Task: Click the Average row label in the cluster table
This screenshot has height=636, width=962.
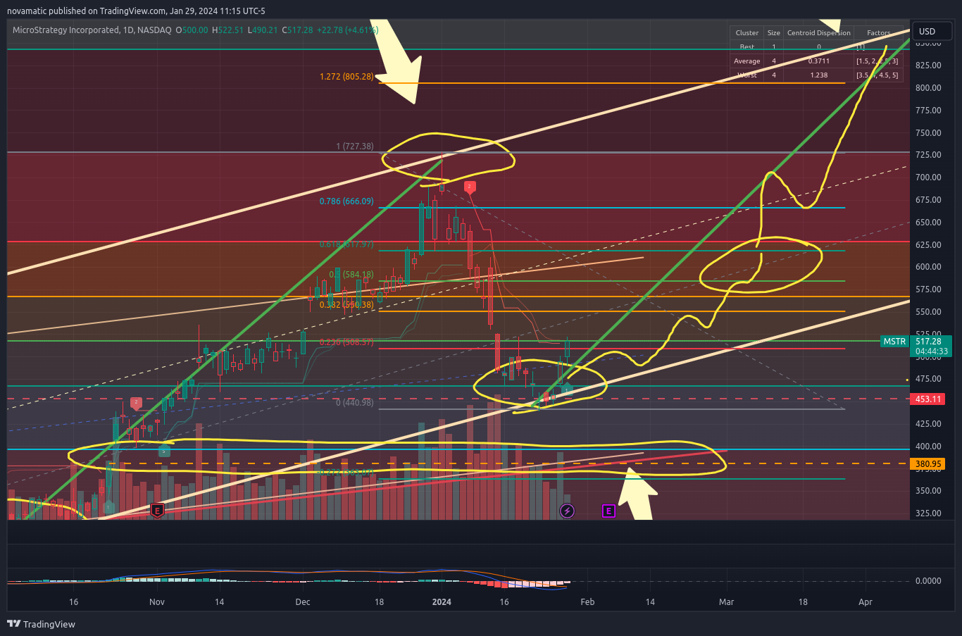Action: click(747, 61)
